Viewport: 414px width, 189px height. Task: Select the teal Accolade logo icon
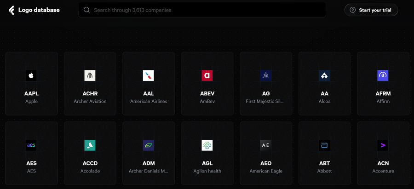90,145
